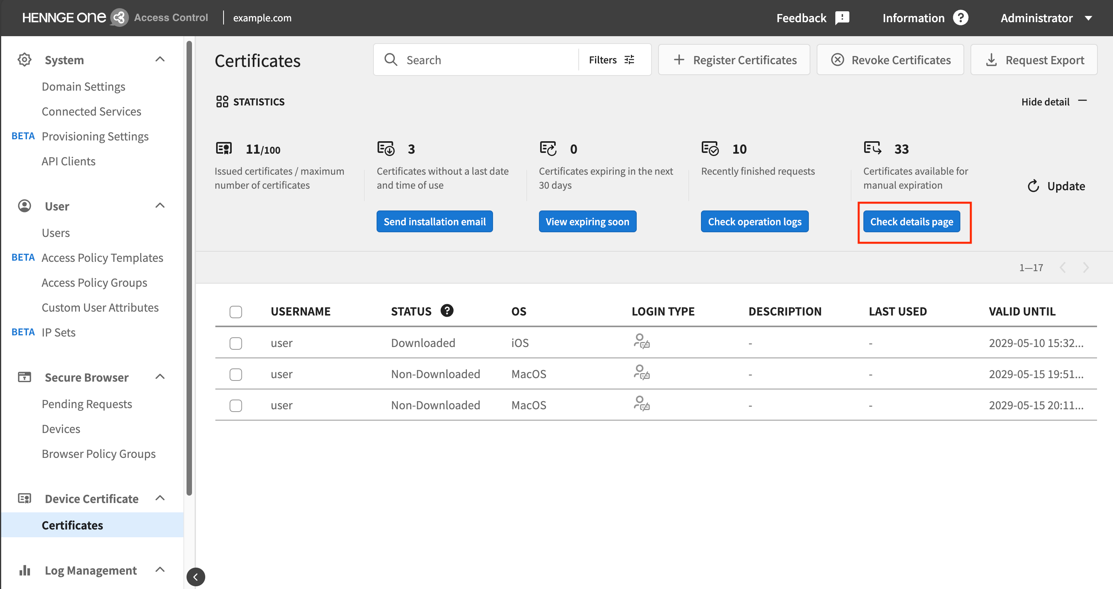Click the Device Certificate icon in sidebar
1113x589 pixels.
point(25,498)
